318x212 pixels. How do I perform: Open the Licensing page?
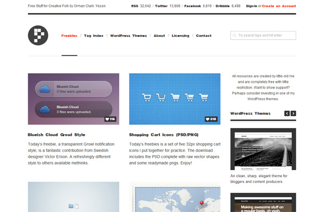[x=180, y=36]
